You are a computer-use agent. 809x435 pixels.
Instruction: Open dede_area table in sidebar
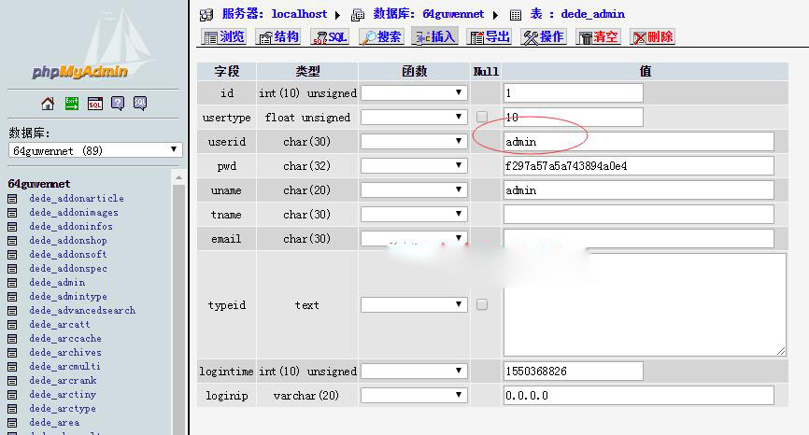tap(54, 423)
